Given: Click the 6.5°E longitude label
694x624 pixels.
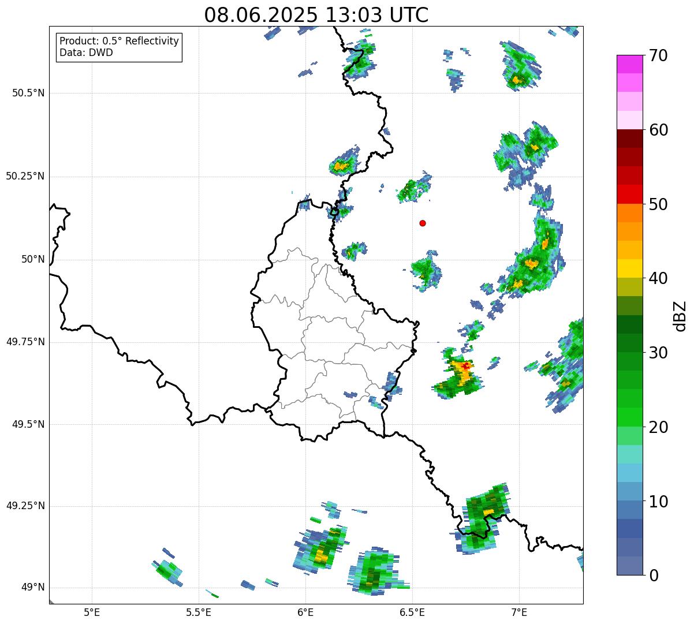Looking at the screenshot, I should [412, 612].
